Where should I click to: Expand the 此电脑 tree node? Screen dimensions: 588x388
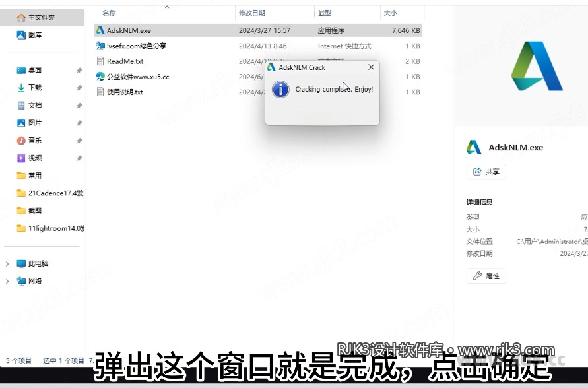[x=7, y=264]
